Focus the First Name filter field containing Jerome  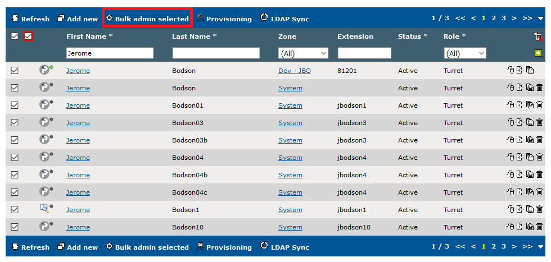click(x=110, y=53)
